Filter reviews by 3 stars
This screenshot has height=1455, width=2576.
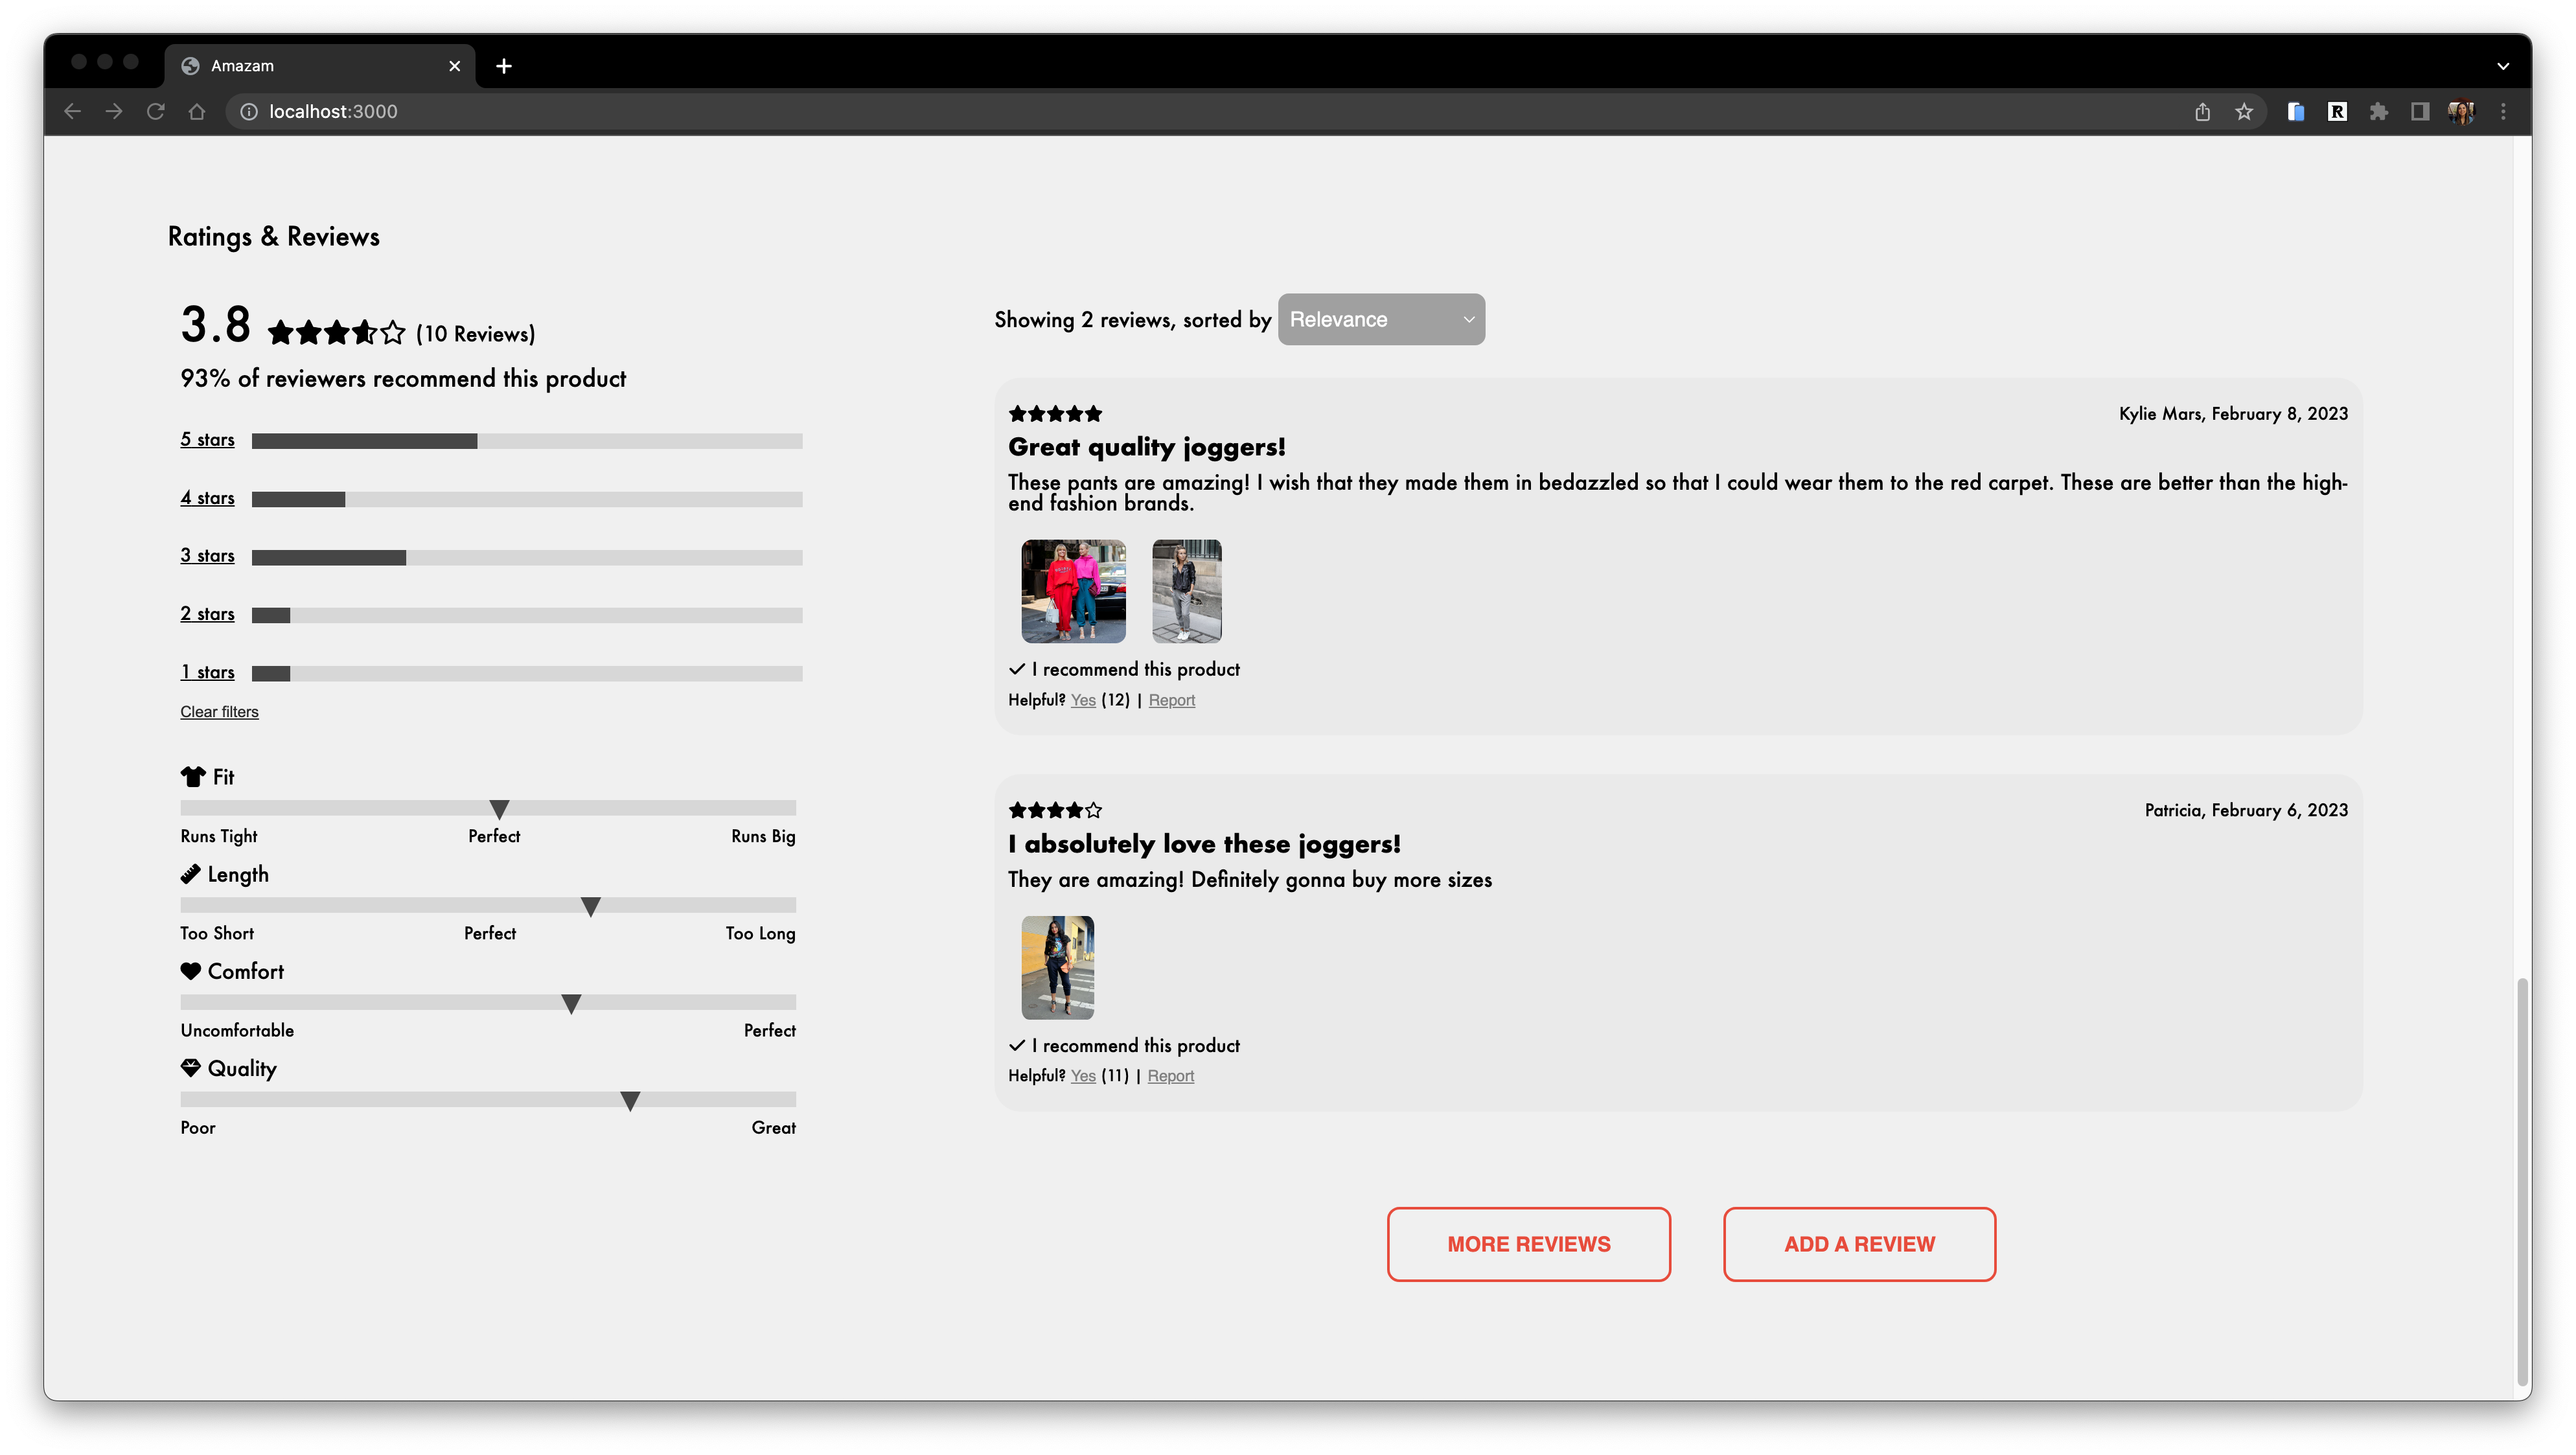(207, 556)
